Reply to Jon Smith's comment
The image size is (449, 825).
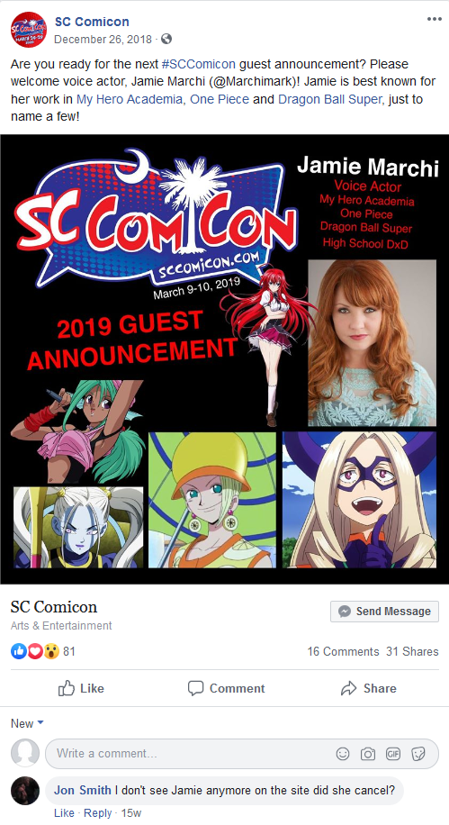click(98, 813)
